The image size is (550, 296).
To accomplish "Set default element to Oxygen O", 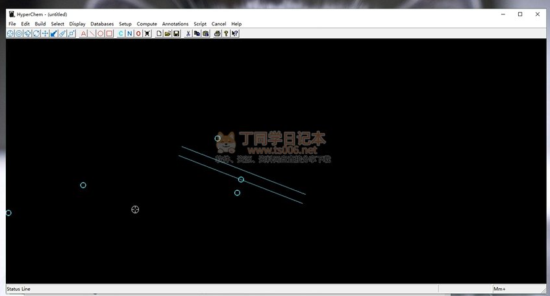I will point(138,34).
